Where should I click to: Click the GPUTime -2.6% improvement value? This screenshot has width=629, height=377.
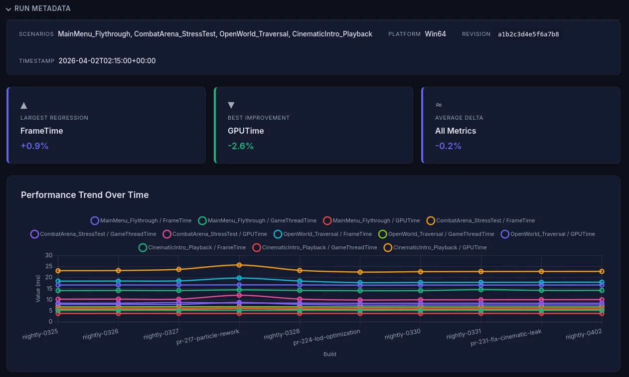tap(241, 146)
